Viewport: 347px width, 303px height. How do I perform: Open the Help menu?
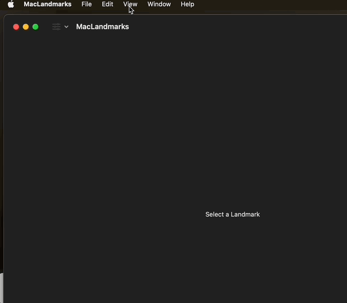(188, 4)
